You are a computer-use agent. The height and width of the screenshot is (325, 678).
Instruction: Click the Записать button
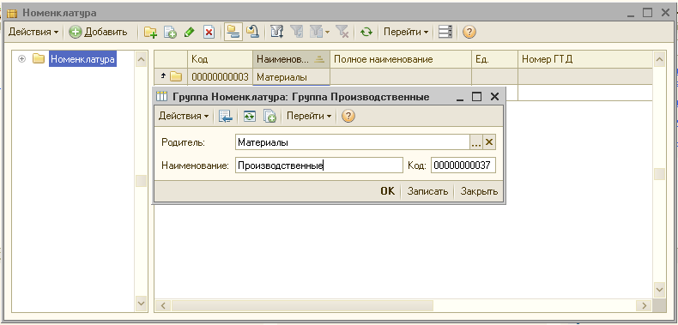point(427,191)
